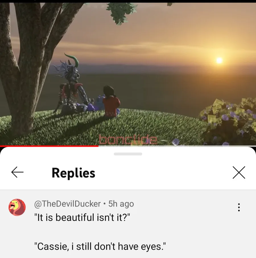The image size is (256, 258).
Task: Select the "It is beautiful isn't it?" text
Action: click(82, 217)
